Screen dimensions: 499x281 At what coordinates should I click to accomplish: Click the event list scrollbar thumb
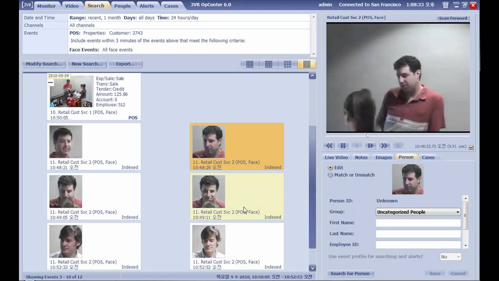[x=312, y=187]
